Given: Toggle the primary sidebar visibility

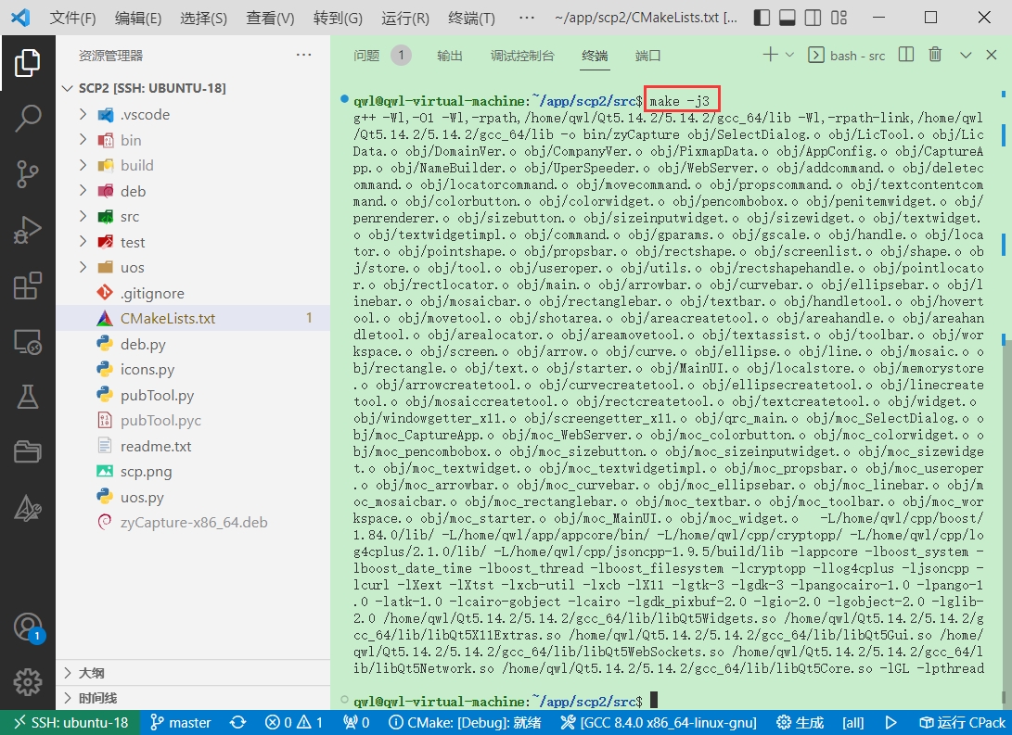Looking at the screenshot, I should point(762,18).
